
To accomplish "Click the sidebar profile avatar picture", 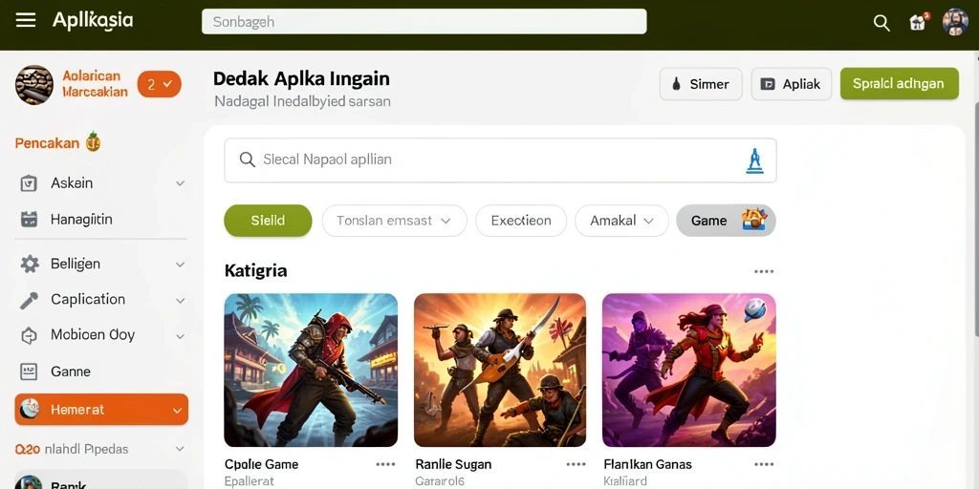I will pyautogui.click(x=33, y=85).
